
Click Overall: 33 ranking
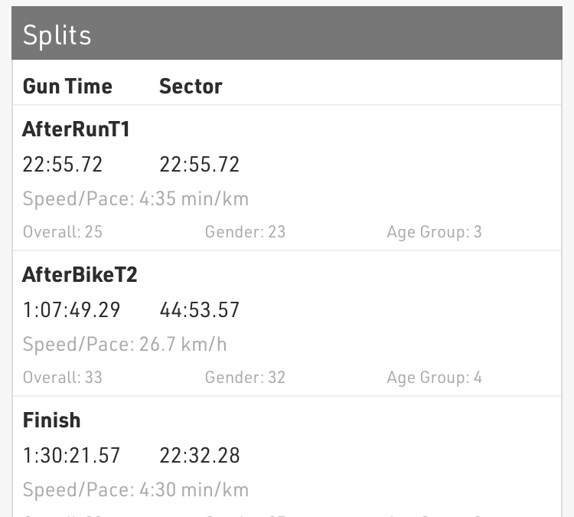63,377
